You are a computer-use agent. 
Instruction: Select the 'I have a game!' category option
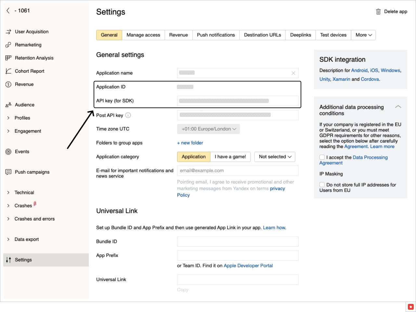click(230, 157)
